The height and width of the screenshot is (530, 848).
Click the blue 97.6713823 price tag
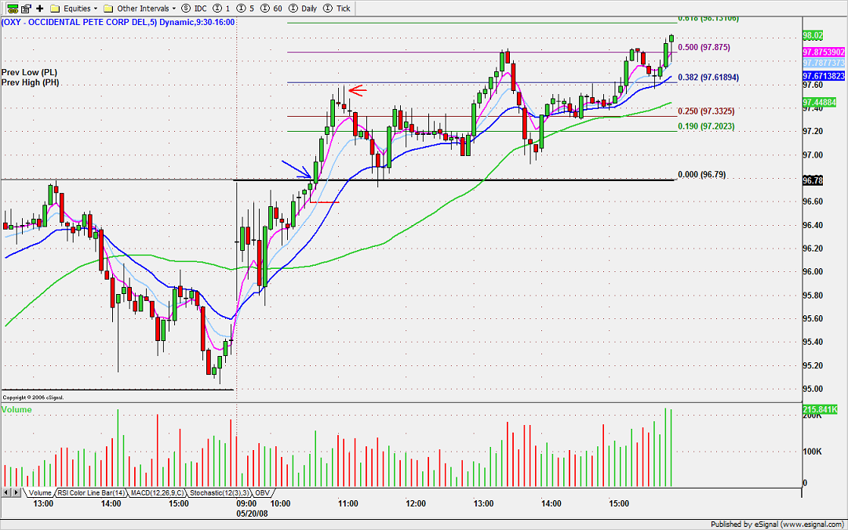pyautogui.click(x=823, y=76)
